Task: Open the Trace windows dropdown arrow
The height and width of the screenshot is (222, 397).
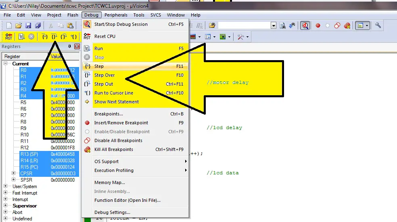Action: (x=215, y=37)
